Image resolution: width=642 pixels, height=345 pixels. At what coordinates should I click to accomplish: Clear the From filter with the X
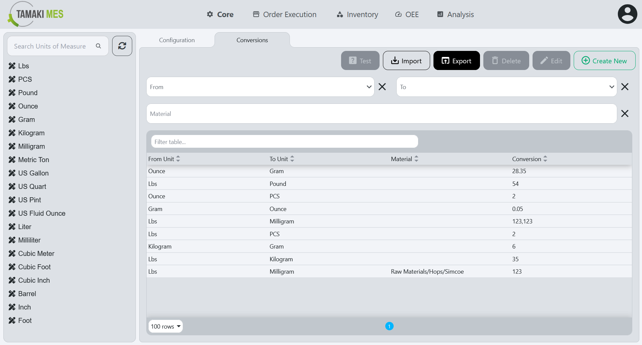pyautogui.click(x=382, y=87)
